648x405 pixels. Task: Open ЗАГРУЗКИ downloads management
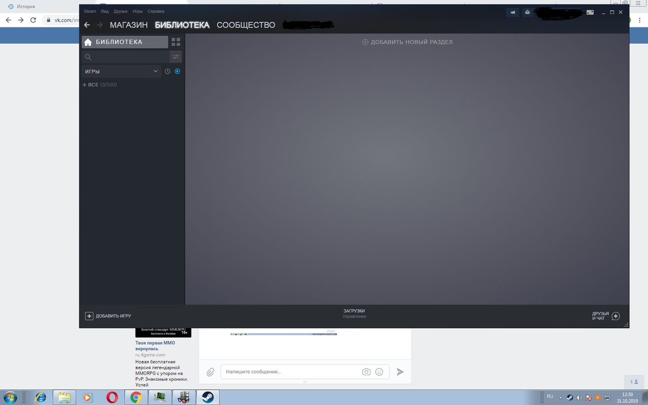point(354,313)
